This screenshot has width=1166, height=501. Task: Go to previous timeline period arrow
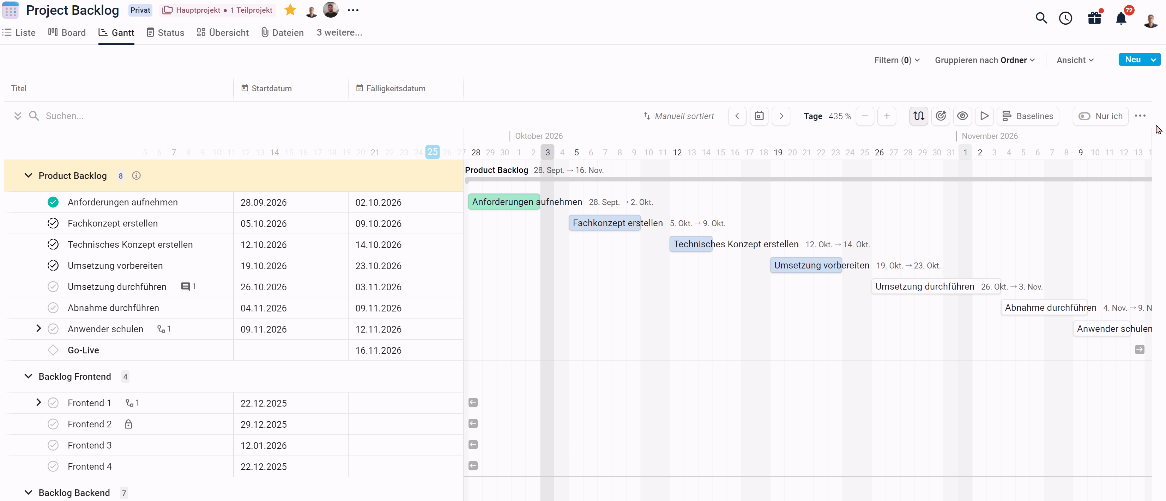coord(737,116)
